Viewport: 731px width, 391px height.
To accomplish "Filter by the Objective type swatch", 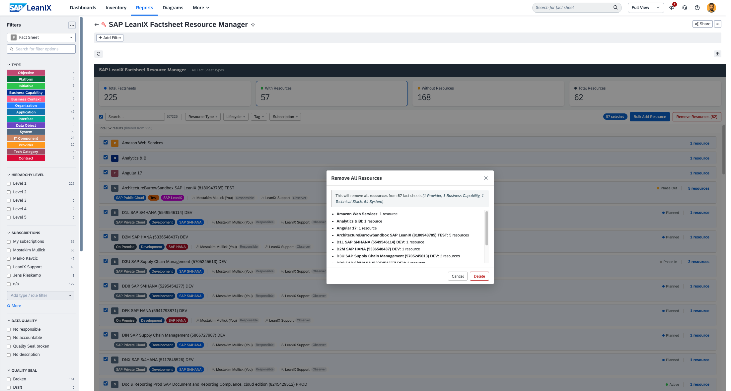I will pos(26,73).
